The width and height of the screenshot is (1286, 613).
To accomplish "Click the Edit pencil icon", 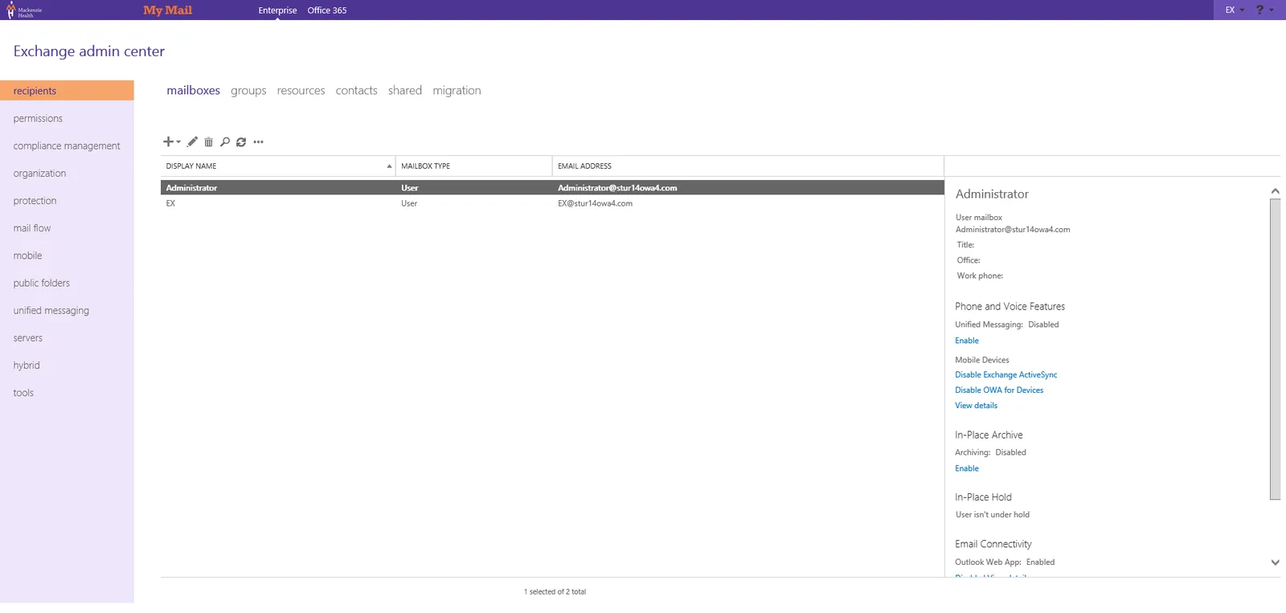I will pos(192,142).
